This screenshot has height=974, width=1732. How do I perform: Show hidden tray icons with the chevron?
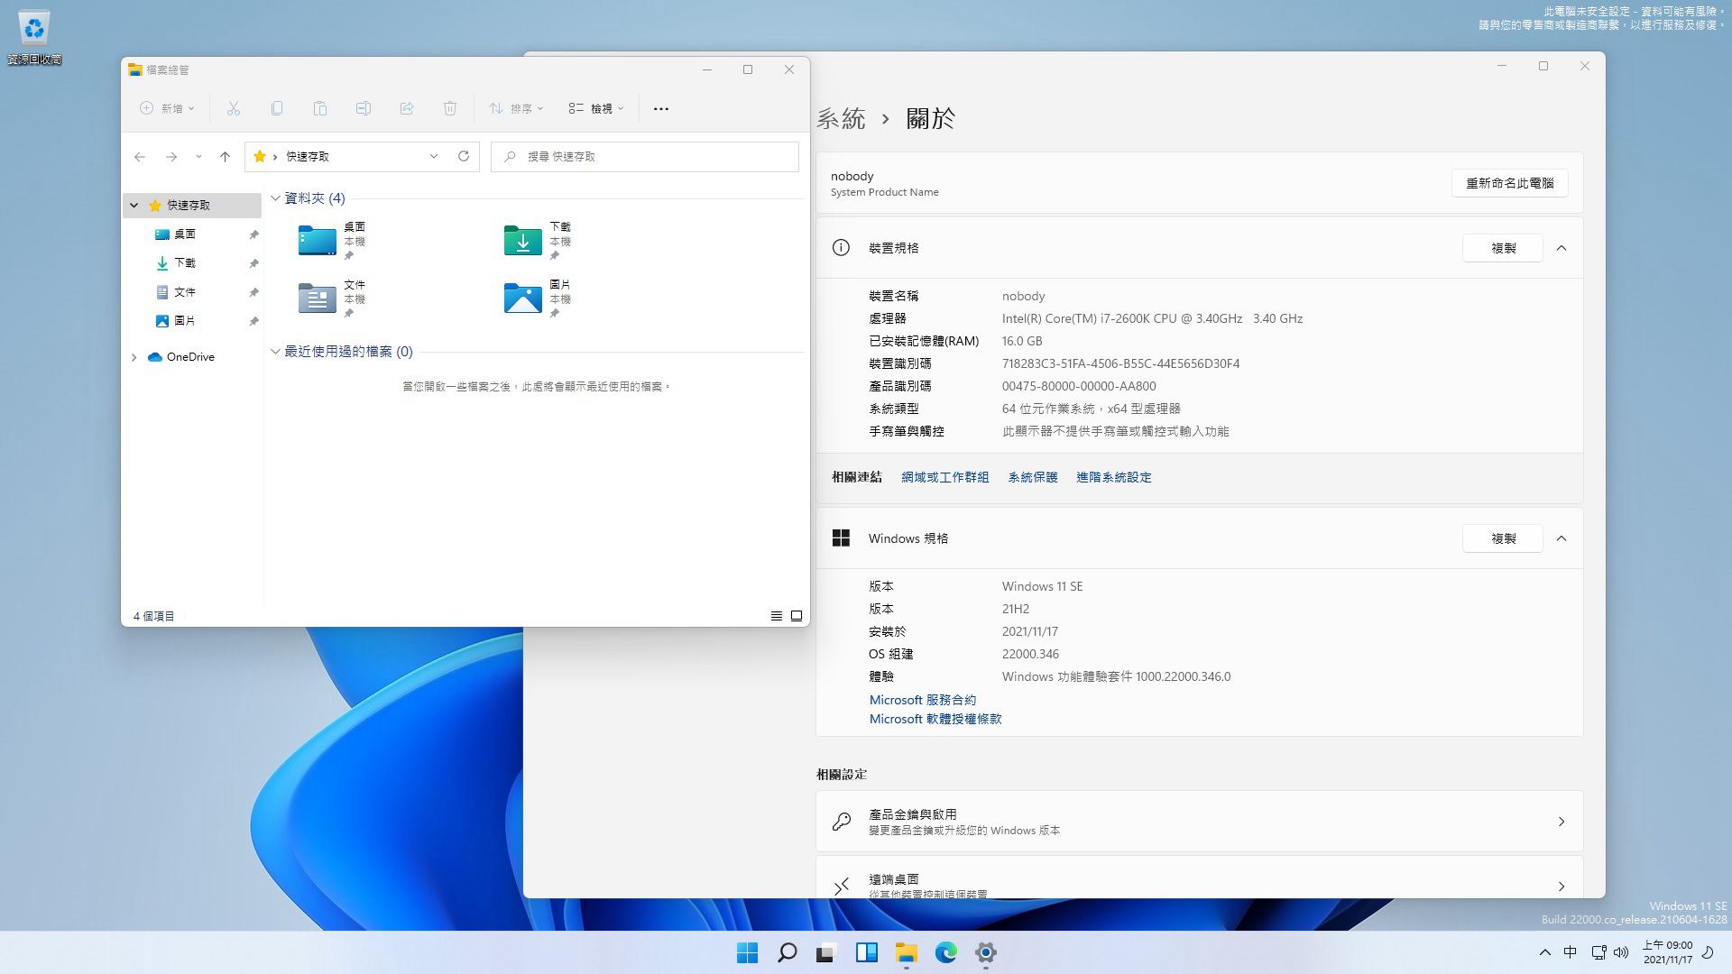point(1545,952)
